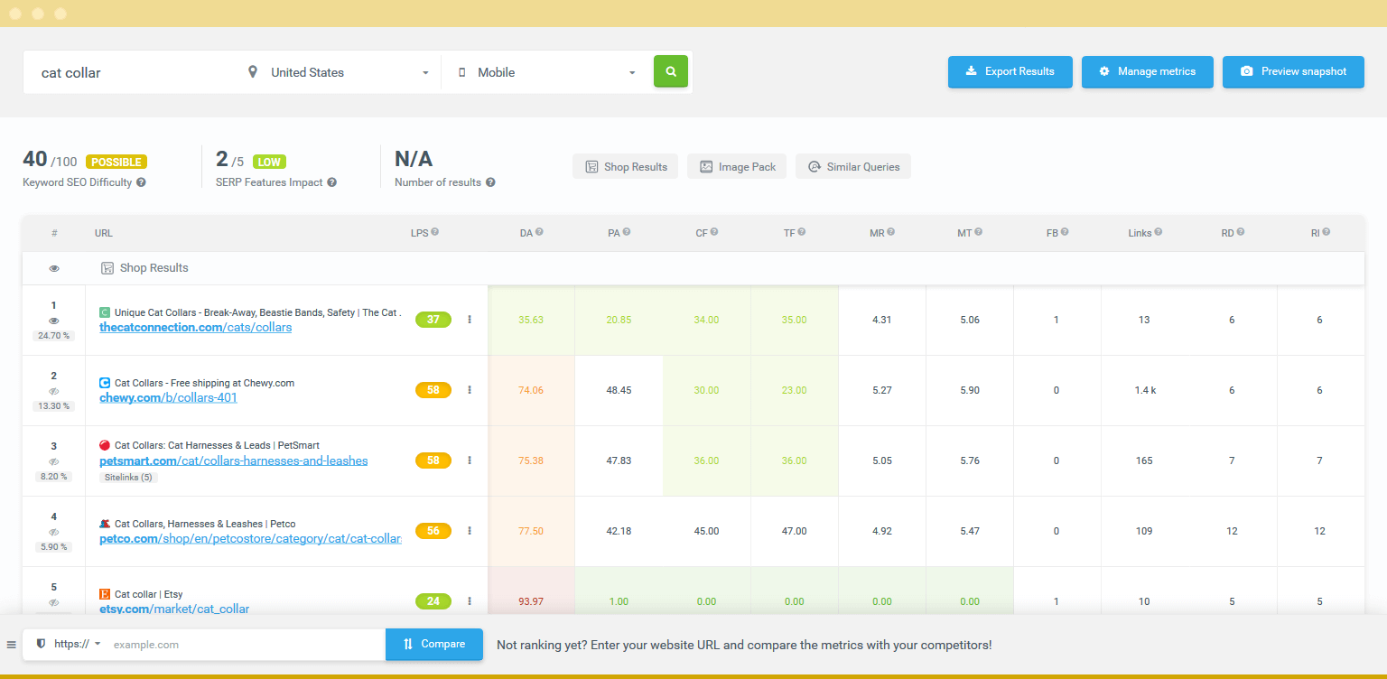Toggle the hidden eye on the chewy.com result

click(x=53, y=392)
